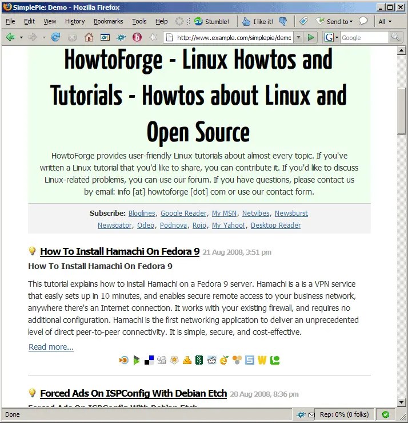Click the green Blogmarks bookmark icon

pyautogui.click(x=137, y=360)
